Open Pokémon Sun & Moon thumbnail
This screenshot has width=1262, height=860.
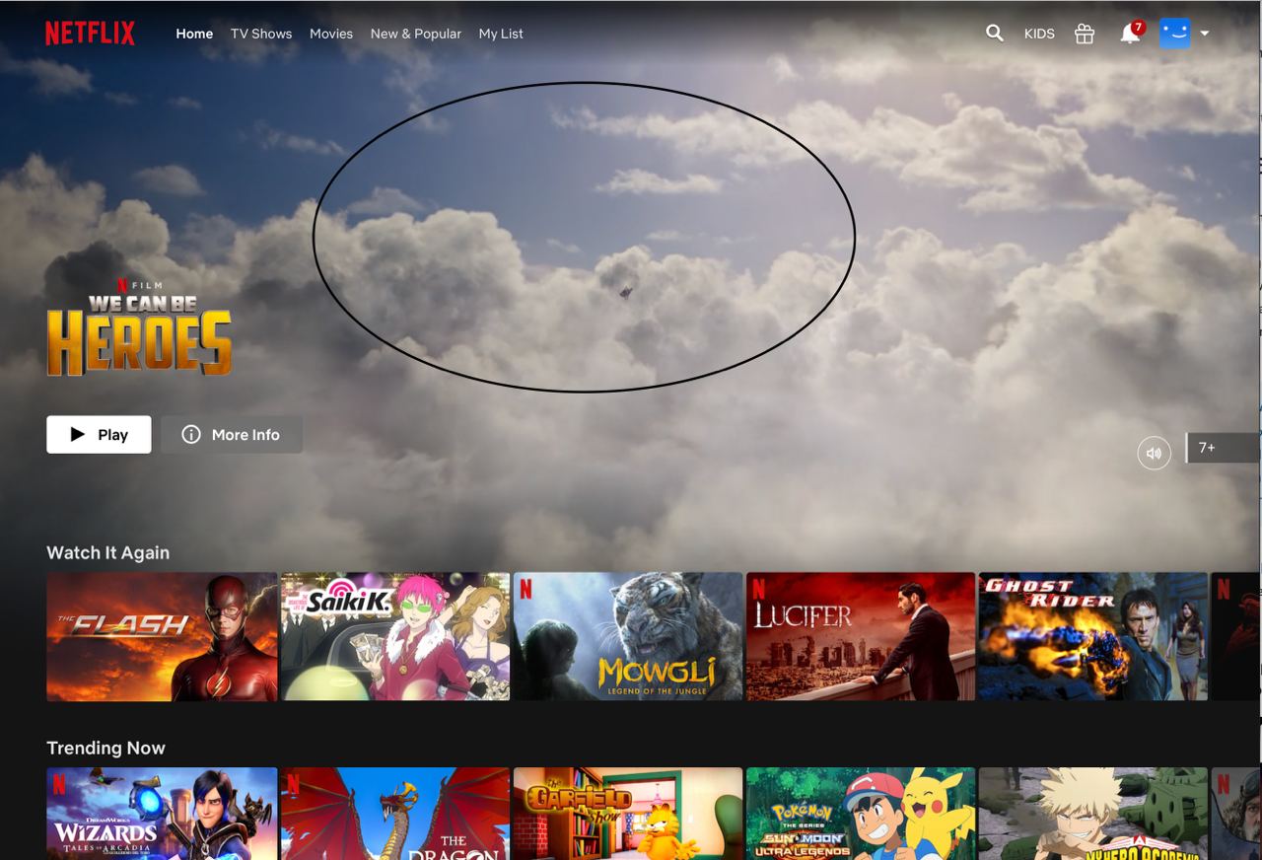click(861, 814)
